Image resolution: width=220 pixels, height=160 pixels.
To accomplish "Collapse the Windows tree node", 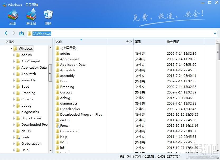I will [x=11, y=49].
